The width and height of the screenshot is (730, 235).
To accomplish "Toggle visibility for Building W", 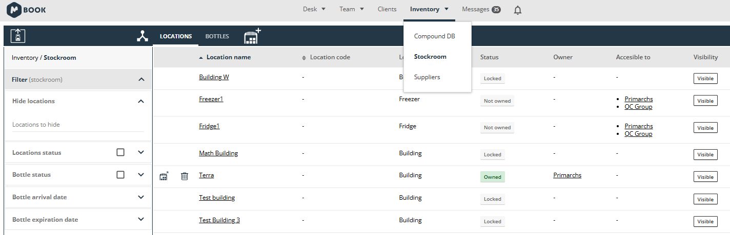I will click(705, 78).
